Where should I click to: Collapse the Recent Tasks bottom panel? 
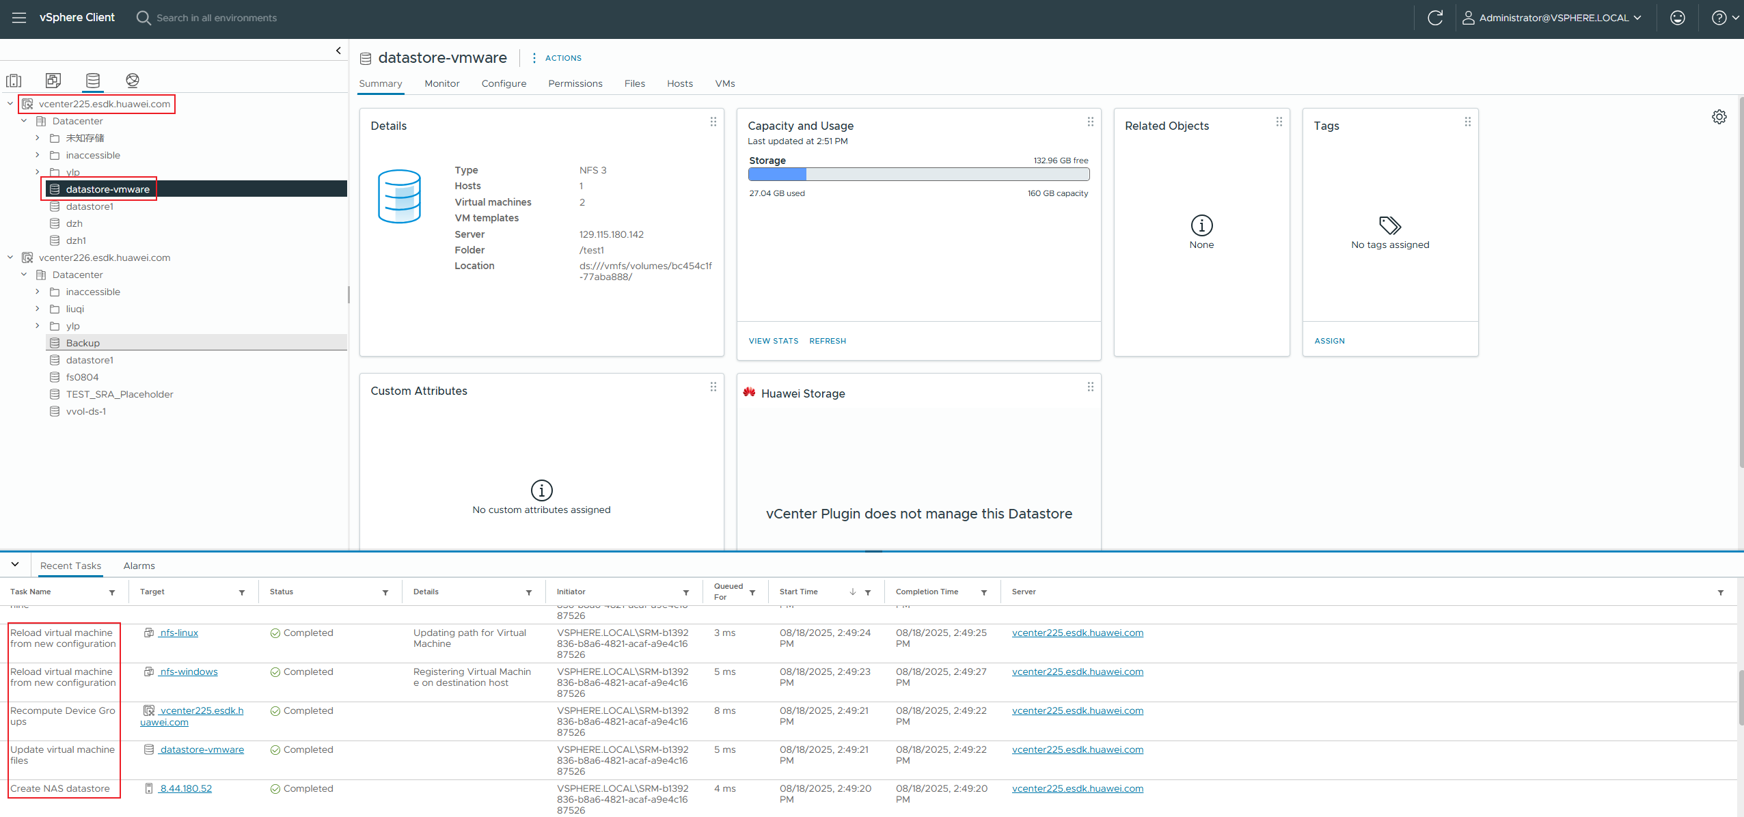[15, 565]
